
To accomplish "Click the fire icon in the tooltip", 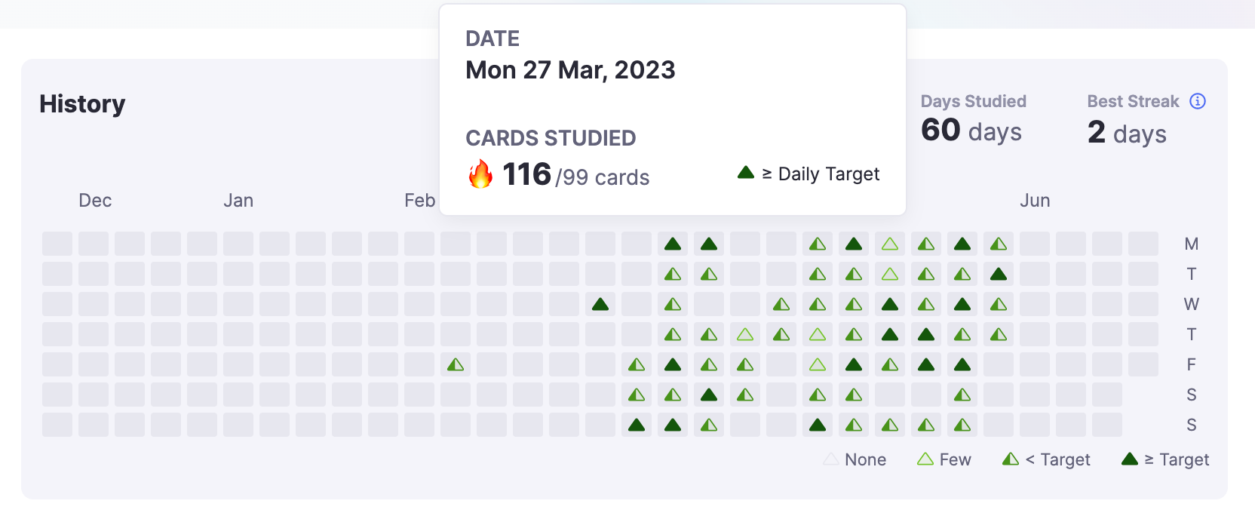I will coord(480,174).
